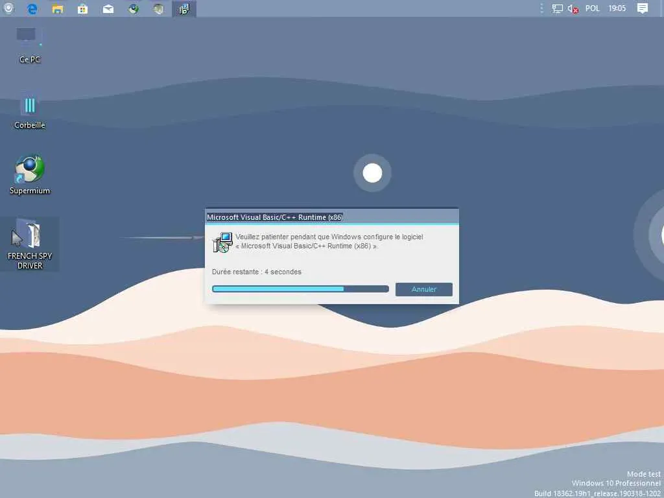
Task: Click the 'Corbeille' label text
Action: click(30, 125)
